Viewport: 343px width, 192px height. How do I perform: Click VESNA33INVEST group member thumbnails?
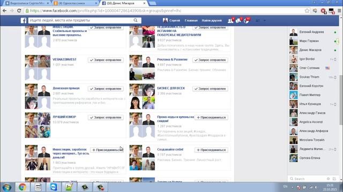(x=38, y=68)
